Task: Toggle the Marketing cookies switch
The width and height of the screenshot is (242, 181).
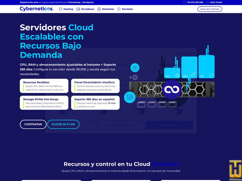Action: [178, 112]
